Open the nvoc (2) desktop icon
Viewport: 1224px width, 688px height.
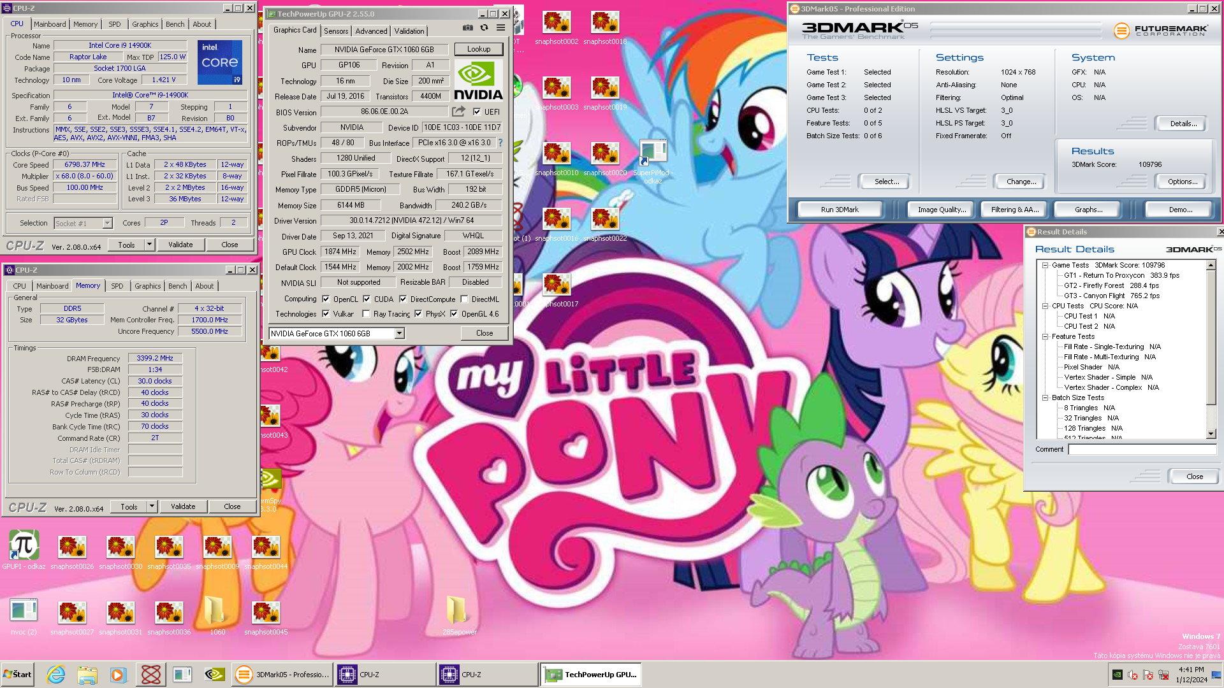pyautogui.click(x=24, y=616)
